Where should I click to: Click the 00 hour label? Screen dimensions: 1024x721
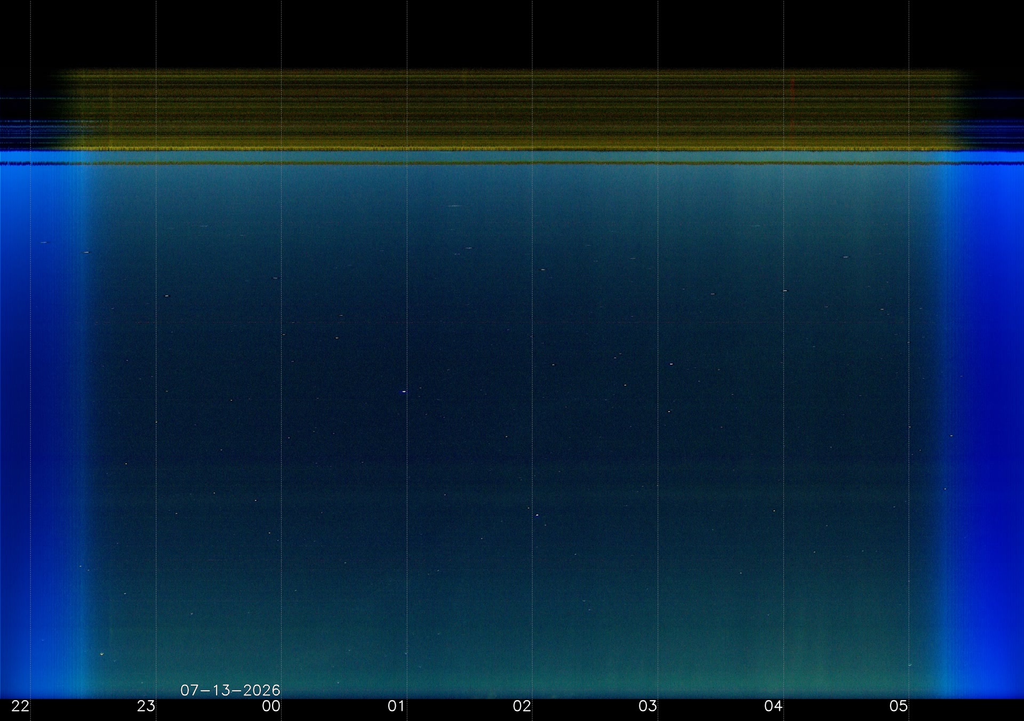coord(271,706)
